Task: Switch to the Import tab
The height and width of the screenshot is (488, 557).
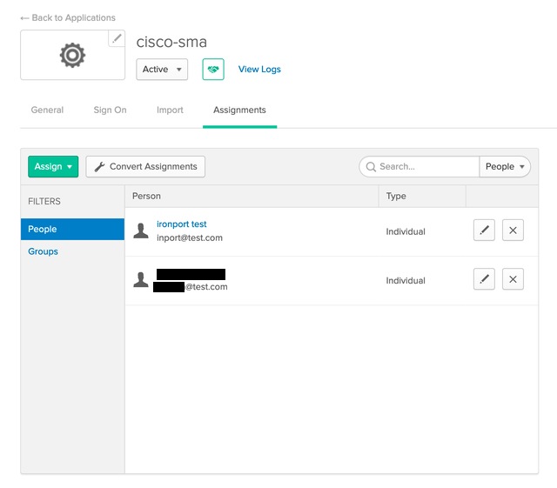Action: click(170, 110)
